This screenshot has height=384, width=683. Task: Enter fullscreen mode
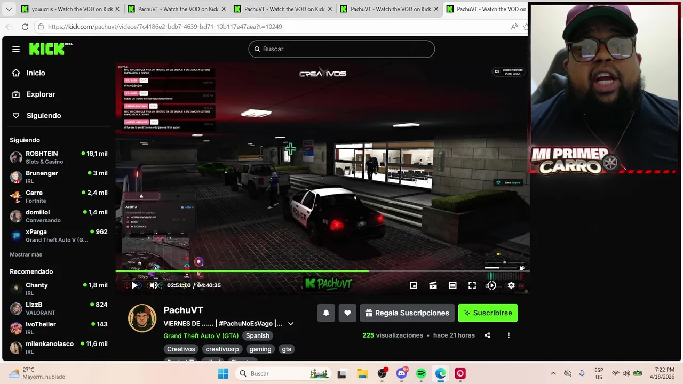[472, 285]
